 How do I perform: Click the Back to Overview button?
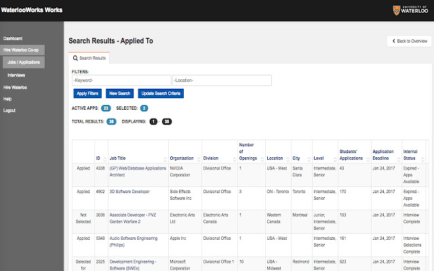(x=409, y=41)
